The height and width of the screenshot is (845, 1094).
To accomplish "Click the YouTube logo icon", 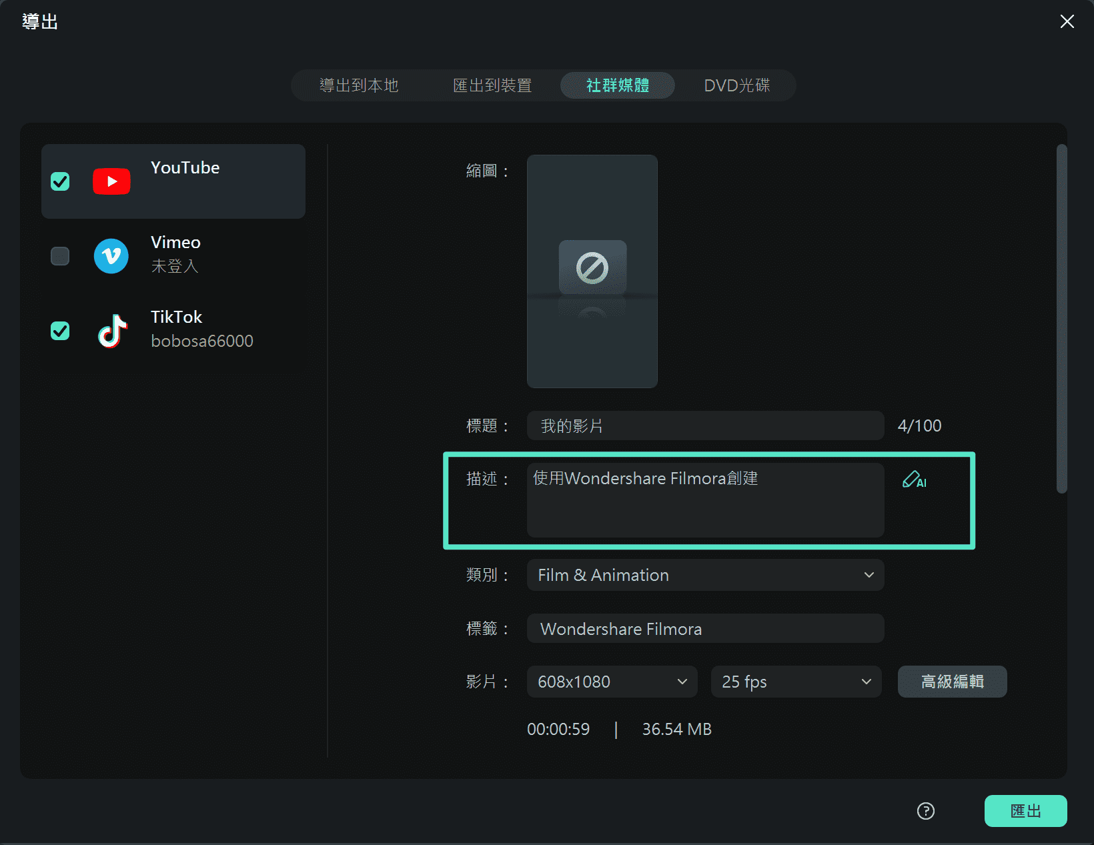I will [111, 181].
